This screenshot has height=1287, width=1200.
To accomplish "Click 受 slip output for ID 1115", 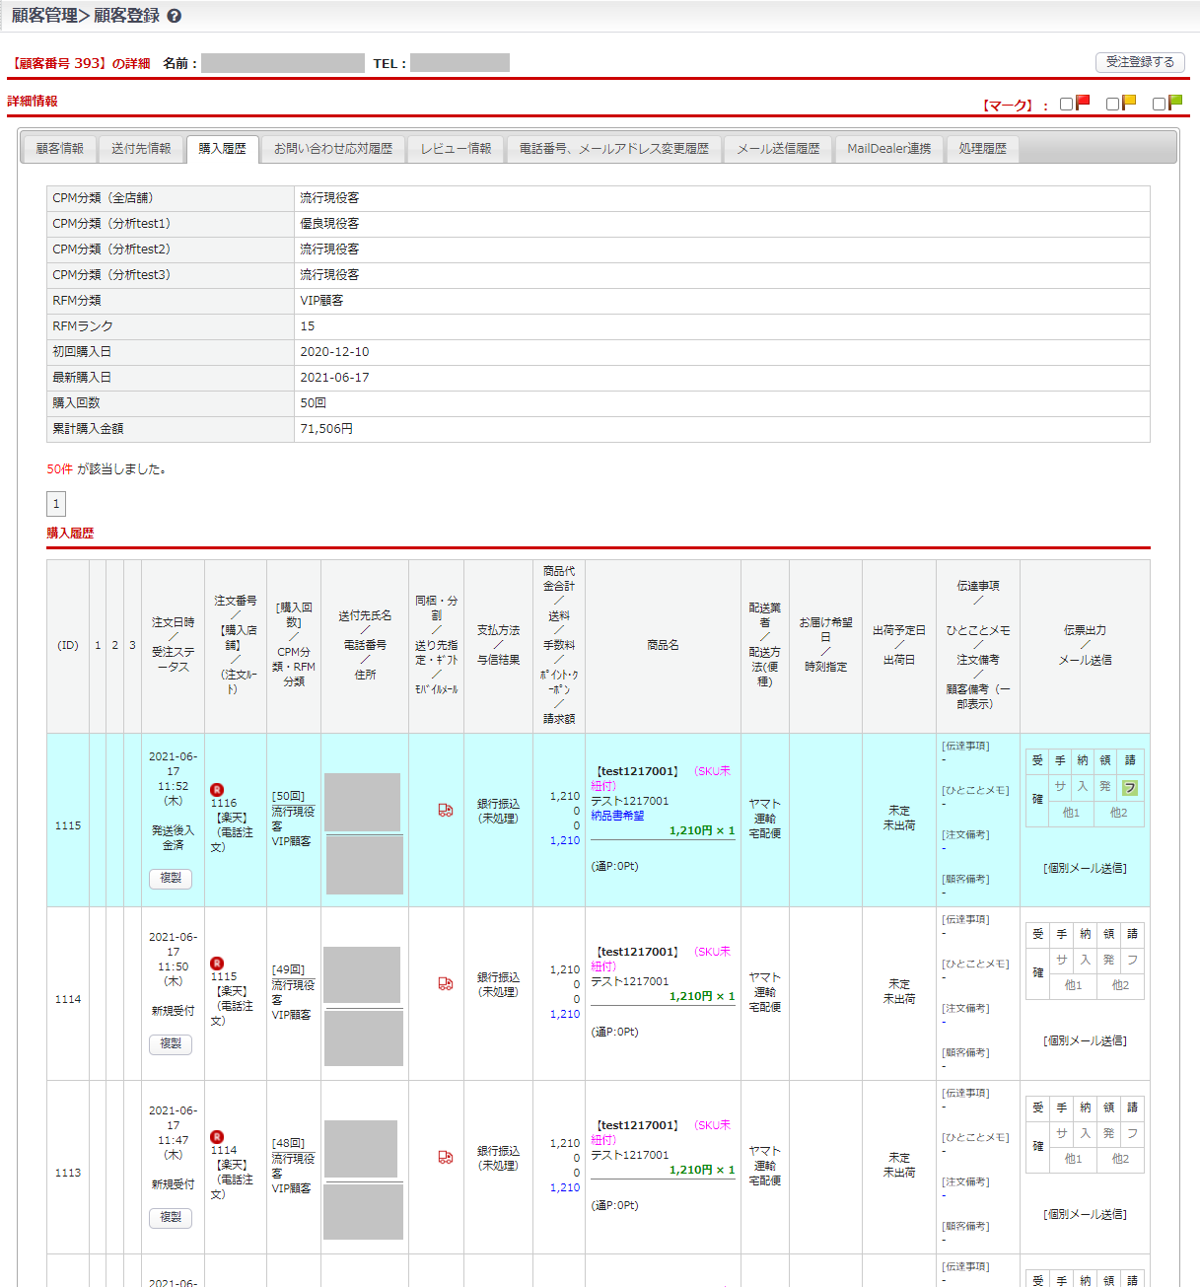I will 1037,760.
